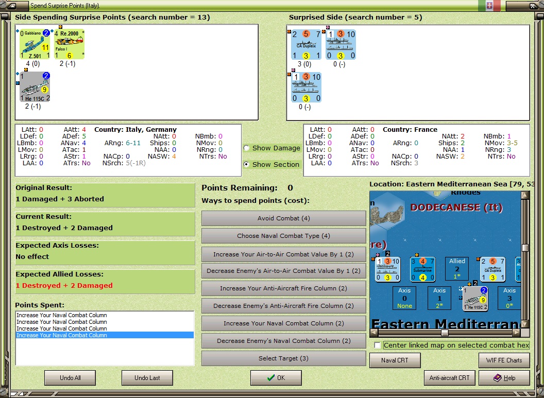Click the Axis 1 sea box on the map

(439, 298)
